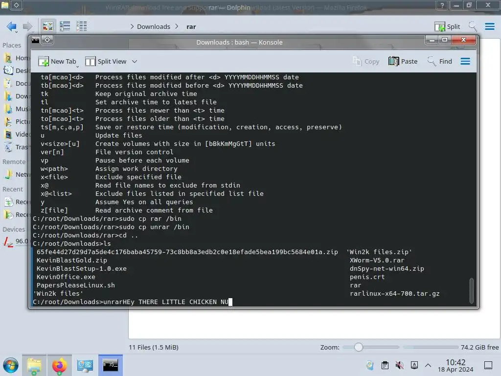Viewport: 501px width, 376px height.
Task: Click the show desktop tray button
Action: click(x=488, y=365)
